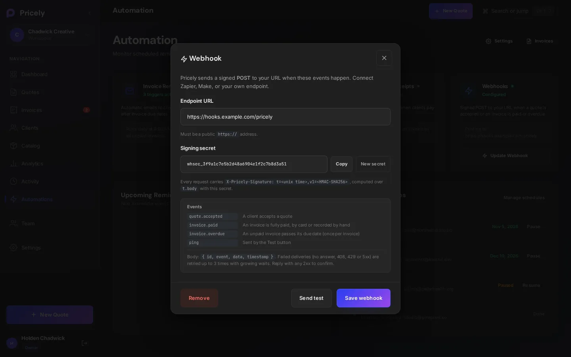Open Quotes in the sidebar
571x357 pixels.
(x=50, y=92)
